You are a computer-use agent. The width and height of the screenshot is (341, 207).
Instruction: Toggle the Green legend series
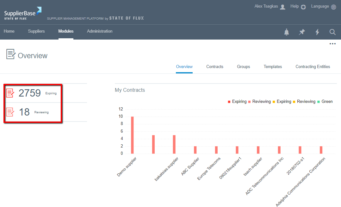[x=325, y=102]
